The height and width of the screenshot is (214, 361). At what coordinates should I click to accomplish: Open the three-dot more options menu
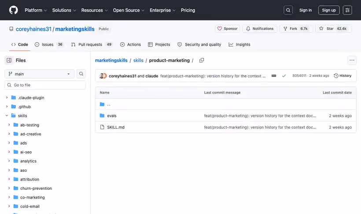[x=352, y=60]
